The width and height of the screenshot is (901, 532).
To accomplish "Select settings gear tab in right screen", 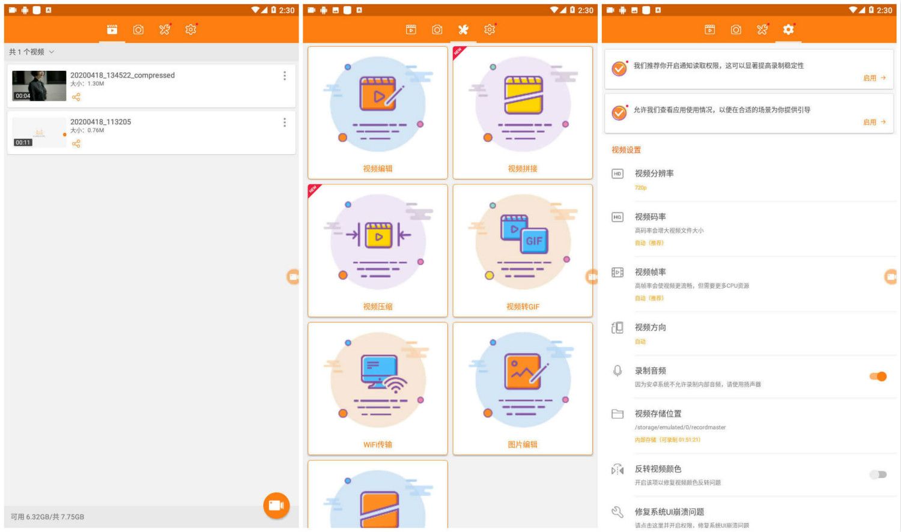I will tap(789, 29).
